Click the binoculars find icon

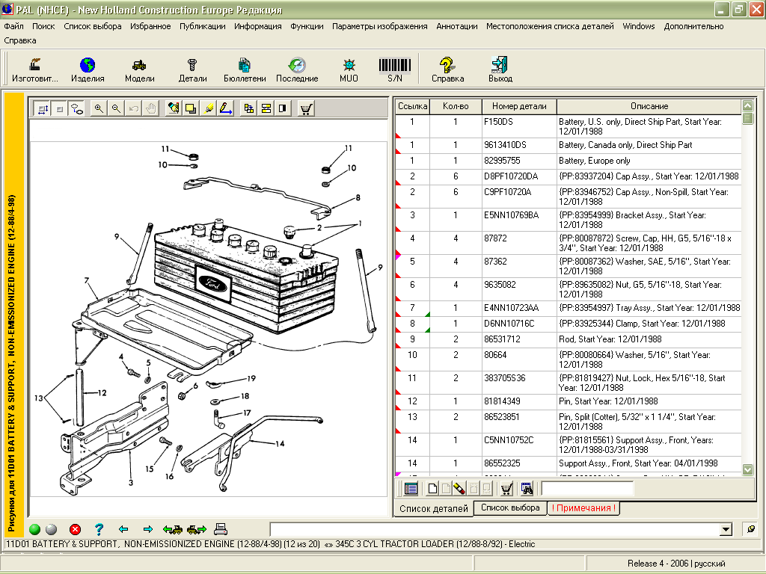(527, 488)
